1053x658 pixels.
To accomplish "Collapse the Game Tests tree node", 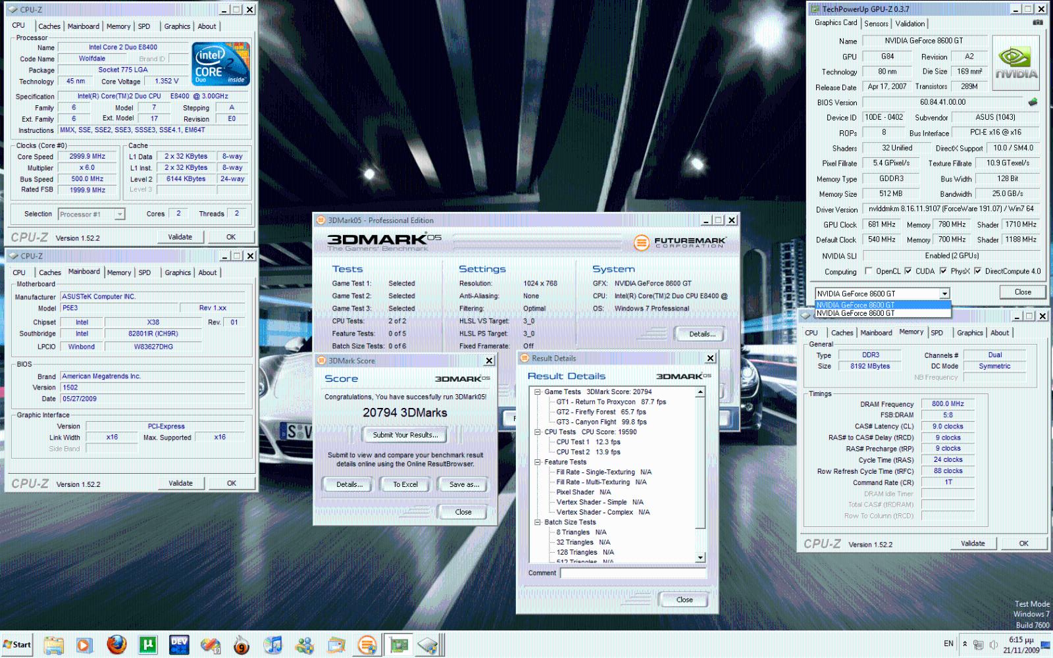I will click(537, 392).
